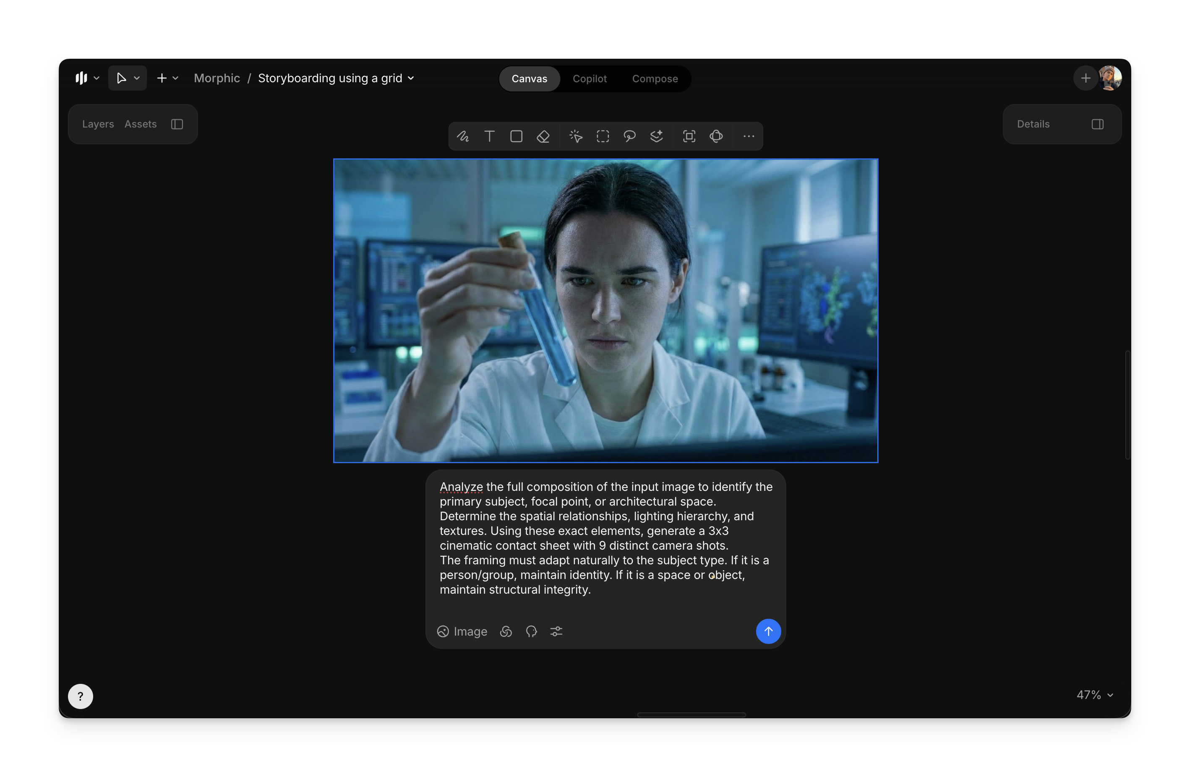Select the Eraser tool
Screen dimensions: 1190x777
(543, 136)
